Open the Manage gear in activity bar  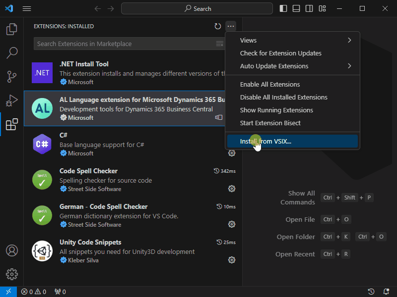pyautogui.click(x=11, y=274)
